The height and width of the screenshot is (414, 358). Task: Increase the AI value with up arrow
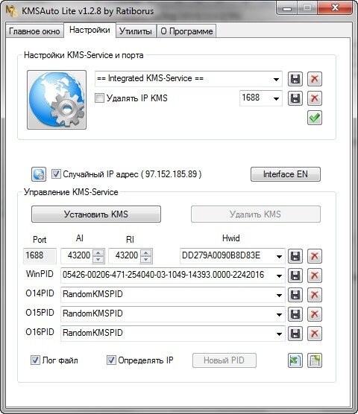(x=98, y=253)
